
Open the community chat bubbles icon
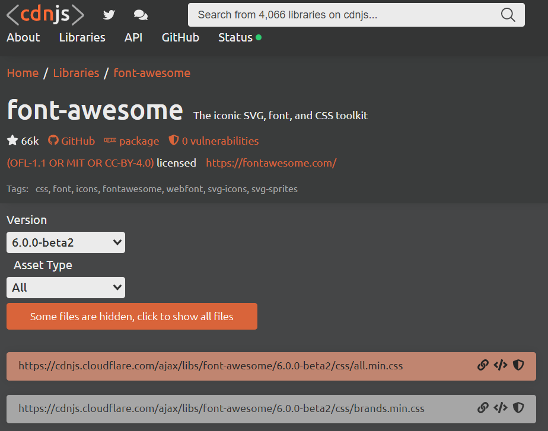(x=141, y=15)
